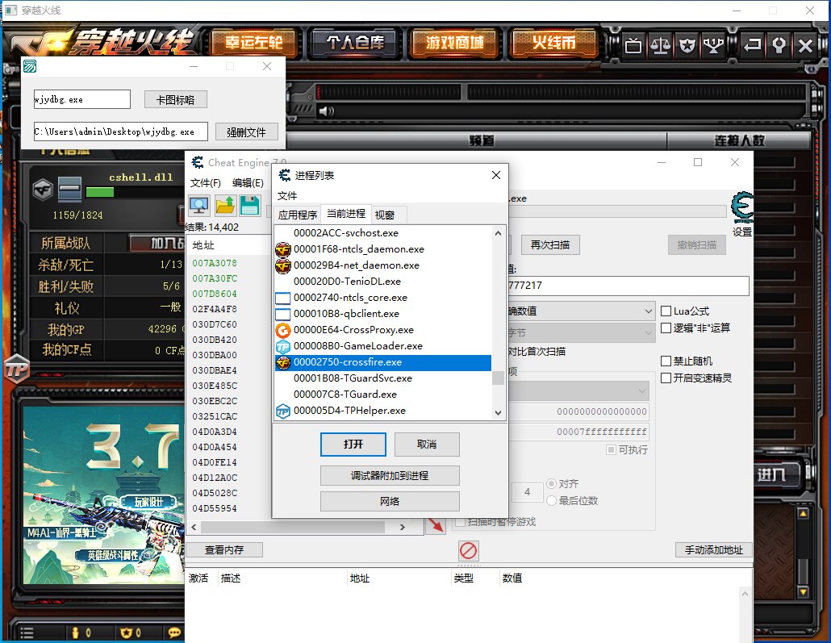The height and width of the screenshot is (643, 831).
Task: Click address list horizontal scroll right arrow
Action: tap(403, 527)
